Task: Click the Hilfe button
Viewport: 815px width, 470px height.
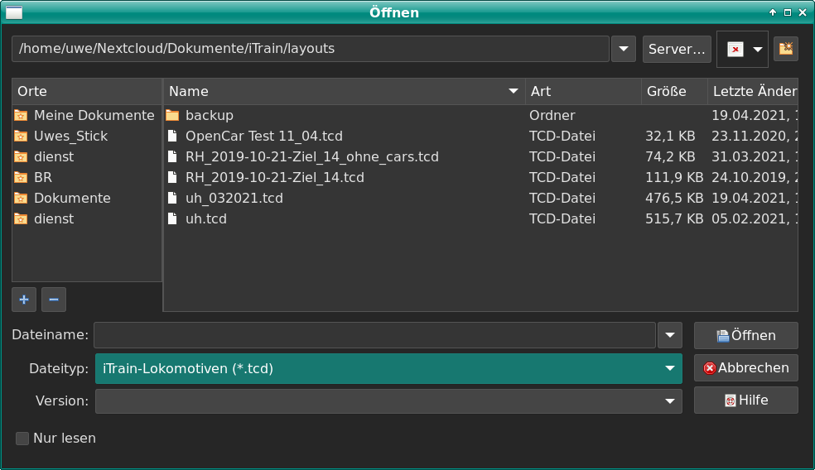Action: click(x=745, y=400)
